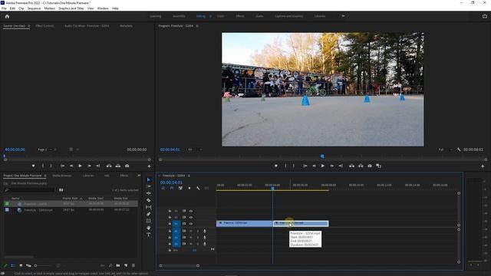This screenshot has width=491, height=276.
Task: Click Overwrite in the Source monitor
Action: [118, 166]
